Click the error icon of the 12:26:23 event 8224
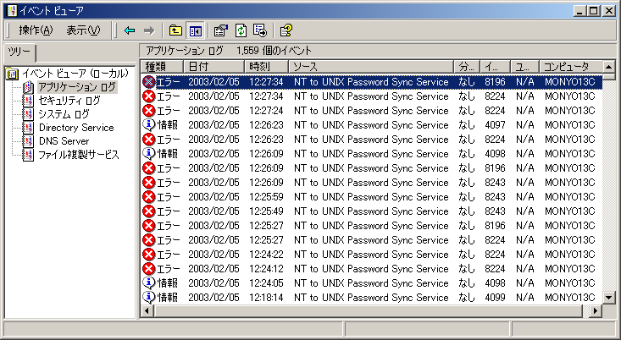 (x=148, y=140)
